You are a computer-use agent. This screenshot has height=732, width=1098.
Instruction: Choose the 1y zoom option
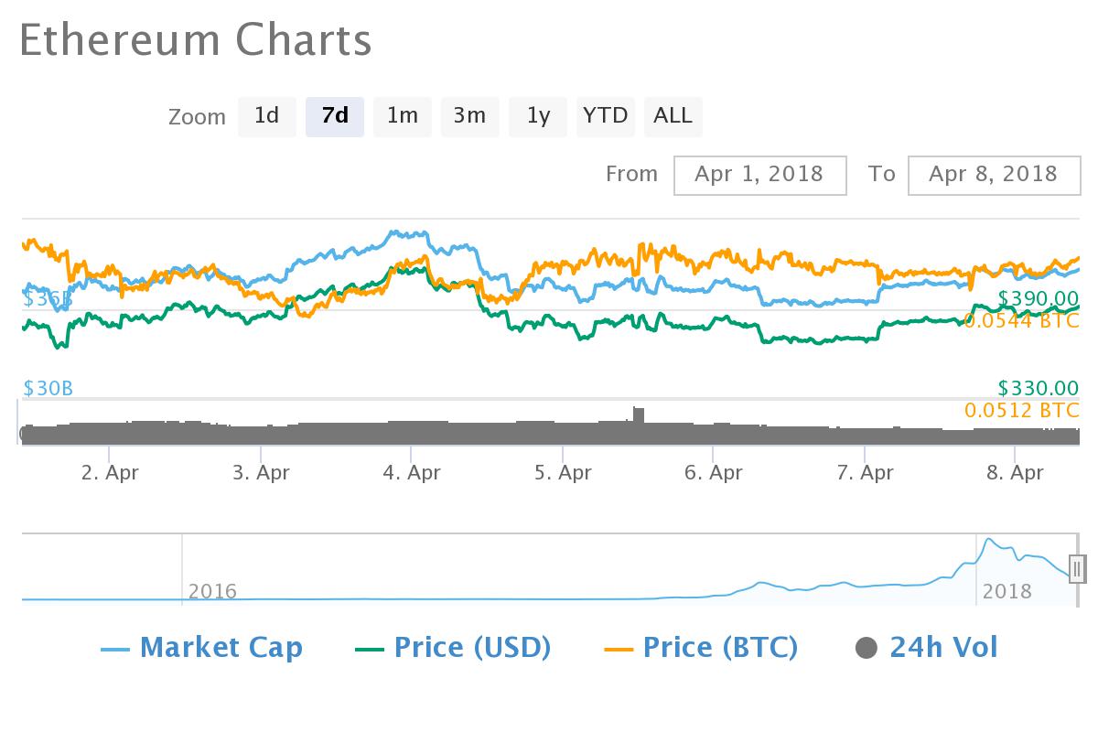[x=538, y=116]
